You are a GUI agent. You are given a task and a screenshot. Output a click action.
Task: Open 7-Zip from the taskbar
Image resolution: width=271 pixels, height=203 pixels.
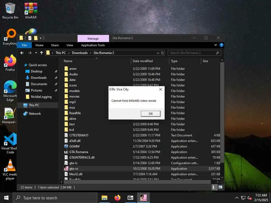pyautogui.click(x=130, y=198)
